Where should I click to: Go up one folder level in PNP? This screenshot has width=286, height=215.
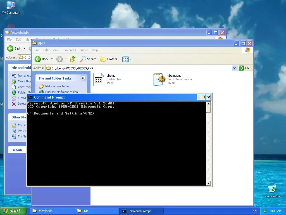pyautogui.click(x=73, y=59)
